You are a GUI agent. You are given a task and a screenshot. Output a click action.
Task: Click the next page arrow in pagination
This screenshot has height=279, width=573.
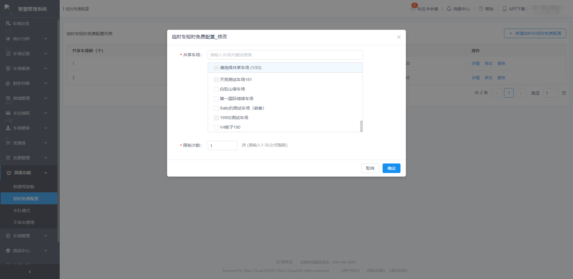click(521, 93)
